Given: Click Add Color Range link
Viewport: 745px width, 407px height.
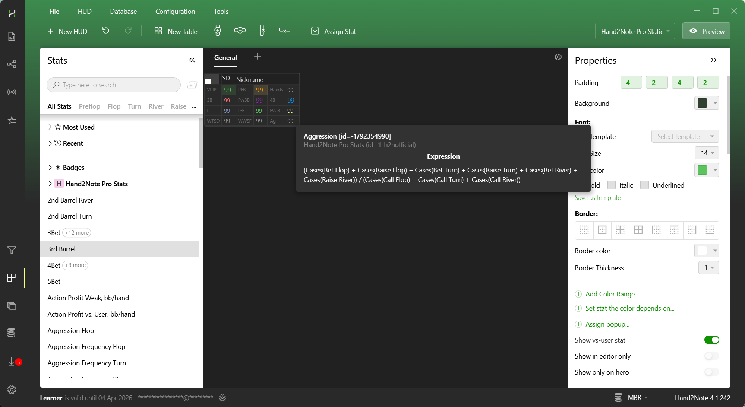Looking at the screenshot, I should [612, 294].
